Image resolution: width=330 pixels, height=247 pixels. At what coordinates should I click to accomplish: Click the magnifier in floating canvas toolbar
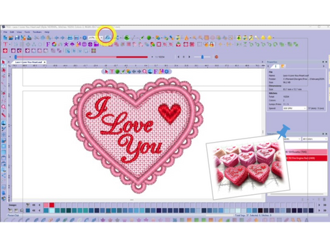point(144,71)
